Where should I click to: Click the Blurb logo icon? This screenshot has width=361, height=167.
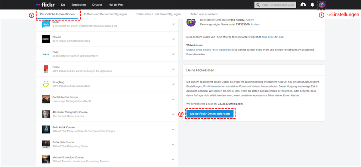(x=46, y=24)
